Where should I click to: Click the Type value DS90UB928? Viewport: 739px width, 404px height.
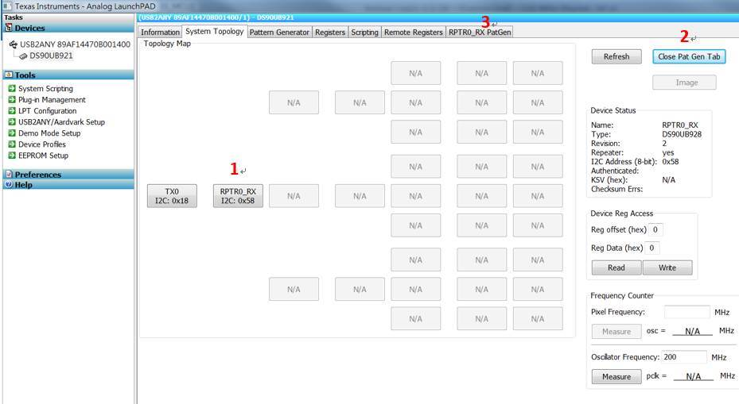point(682,134)
